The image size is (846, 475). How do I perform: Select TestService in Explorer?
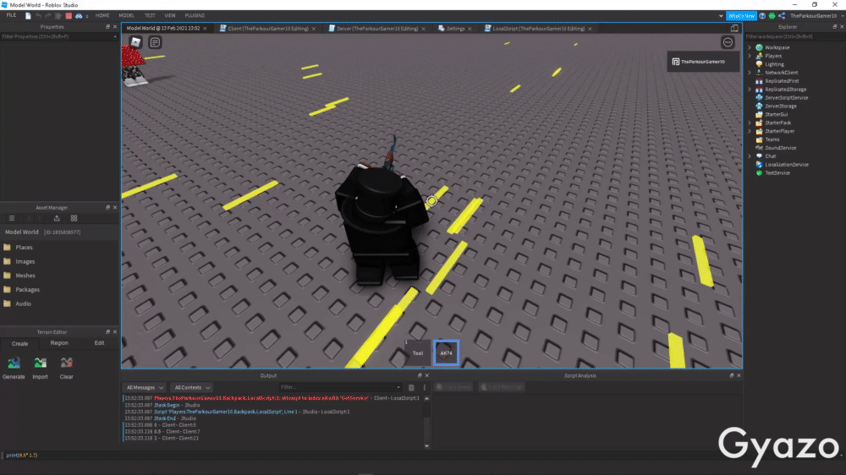click(777, 173)
